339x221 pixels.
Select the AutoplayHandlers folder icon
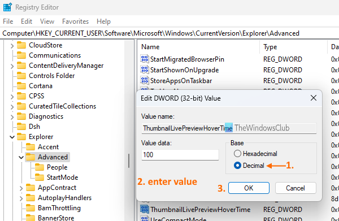click(31, 198)
